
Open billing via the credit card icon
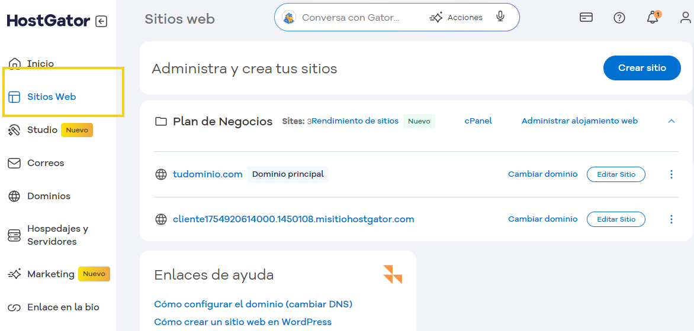click(x=586, y=17)
